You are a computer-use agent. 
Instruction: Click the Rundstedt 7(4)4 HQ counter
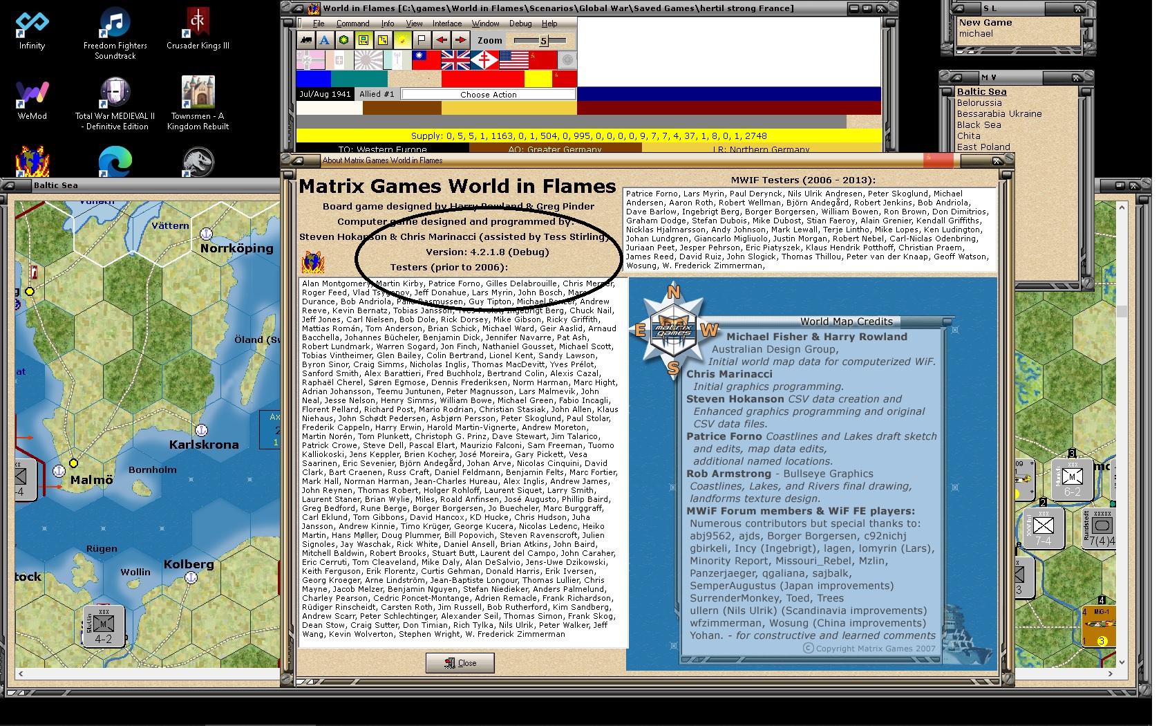click(1099, 530)
